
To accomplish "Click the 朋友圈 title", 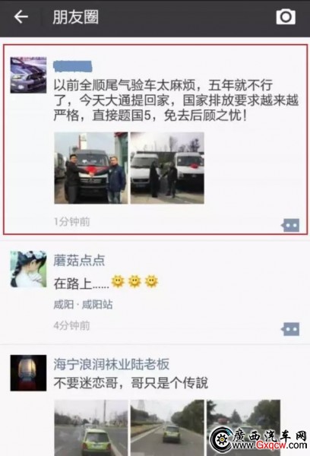I will pos(76,17).
